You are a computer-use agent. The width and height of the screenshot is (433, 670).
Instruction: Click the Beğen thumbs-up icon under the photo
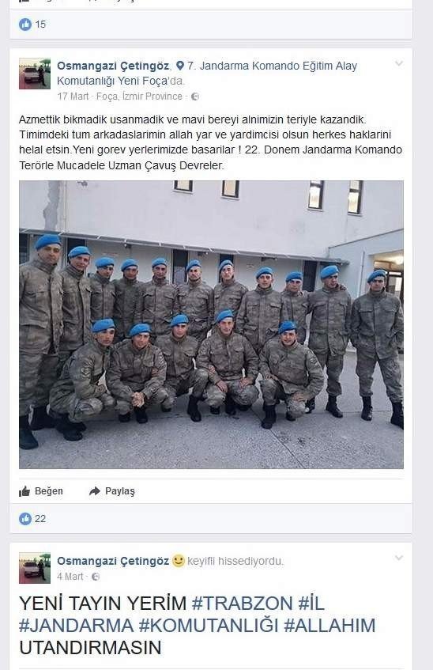[x=24, y=491]
